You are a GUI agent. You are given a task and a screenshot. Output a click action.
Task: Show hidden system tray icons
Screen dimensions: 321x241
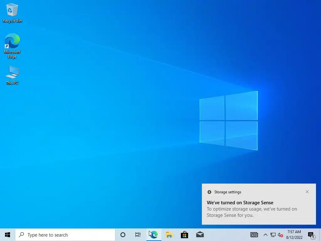(265, 235)
